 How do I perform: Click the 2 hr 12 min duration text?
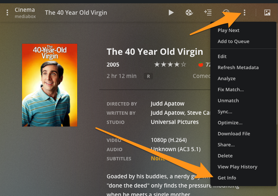[121, 76]
